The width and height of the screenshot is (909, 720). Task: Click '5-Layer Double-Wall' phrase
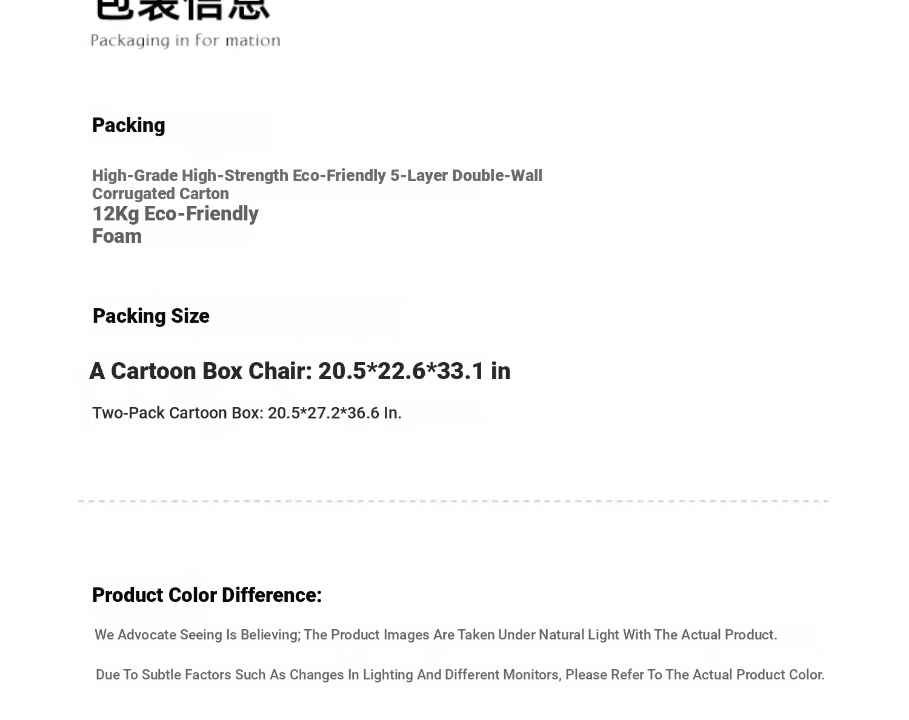[466, 175]
